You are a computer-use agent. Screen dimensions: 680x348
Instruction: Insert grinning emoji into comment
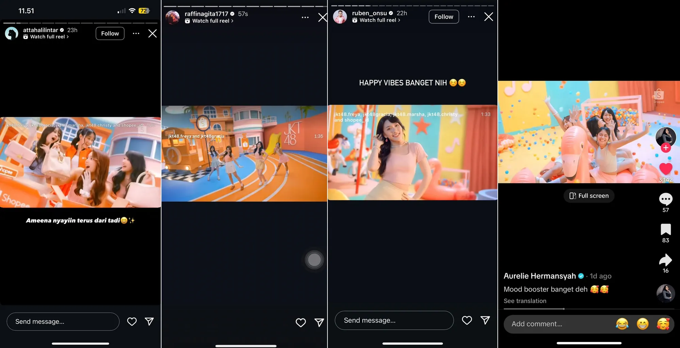click(642, 324)
